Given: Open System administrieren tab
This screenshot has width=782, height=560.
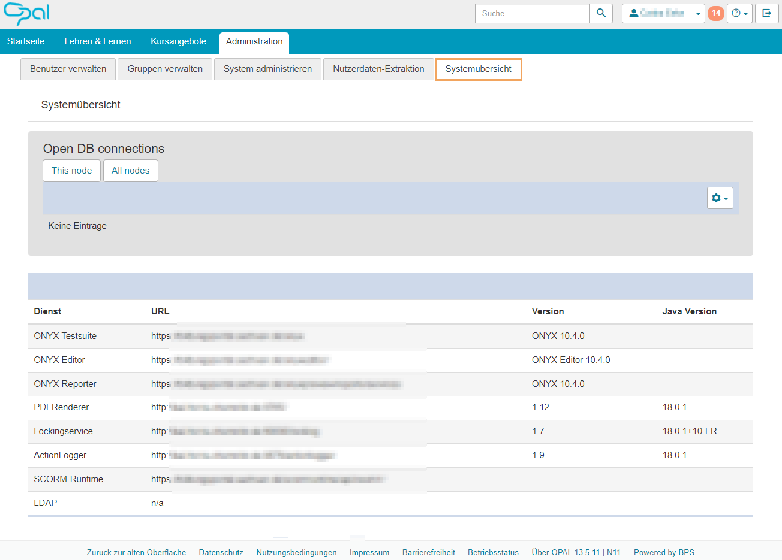Looking at the screenshot, I should (267, 69).
